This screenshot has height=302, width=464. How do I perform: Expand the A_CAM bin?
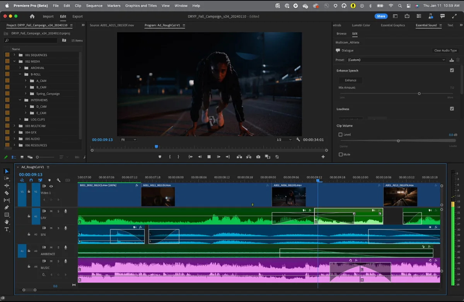pos(26,81)
